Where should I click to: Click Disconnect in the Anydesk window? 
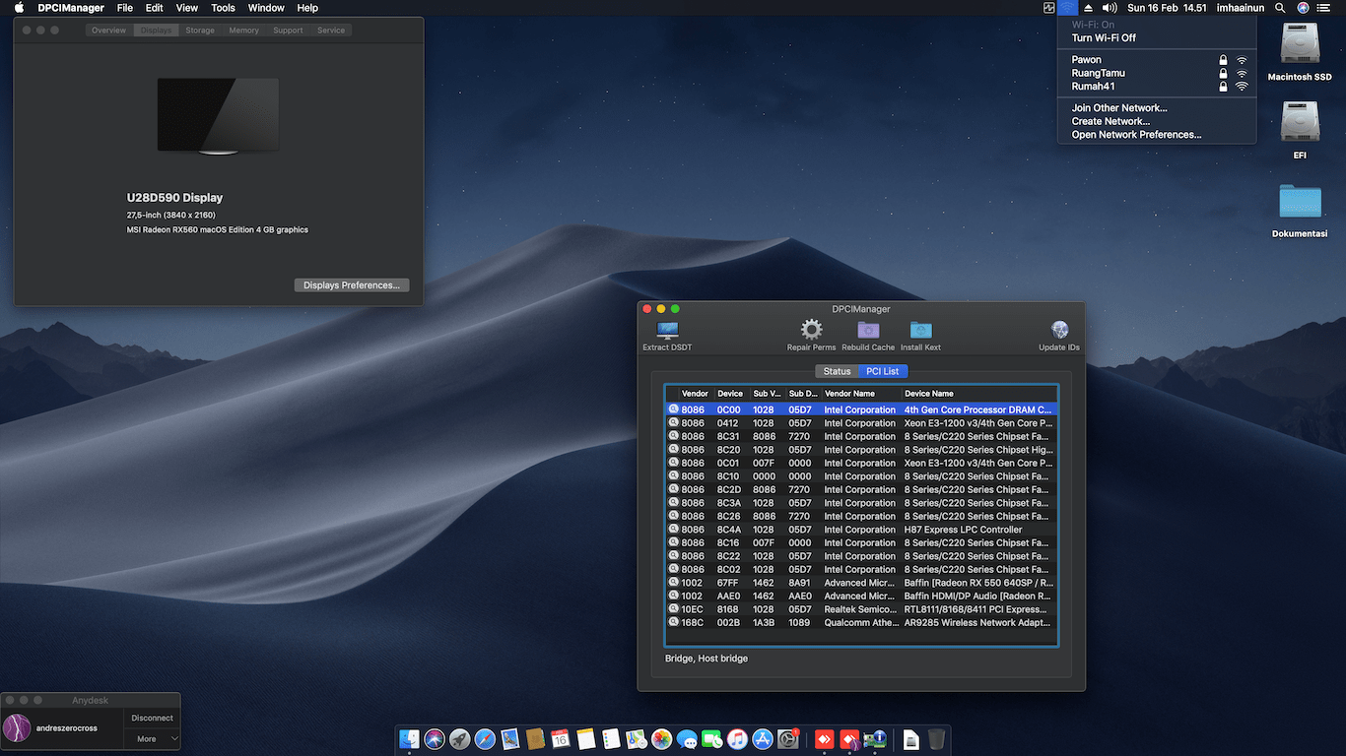click(x=153, y=719)
